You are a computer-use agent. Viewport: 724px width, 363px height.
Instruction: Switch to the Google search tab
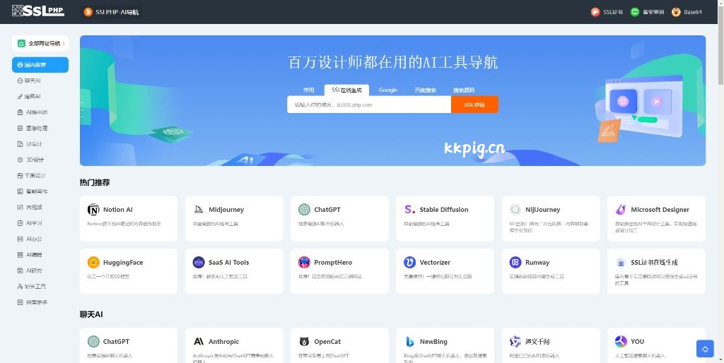(388, 90)
